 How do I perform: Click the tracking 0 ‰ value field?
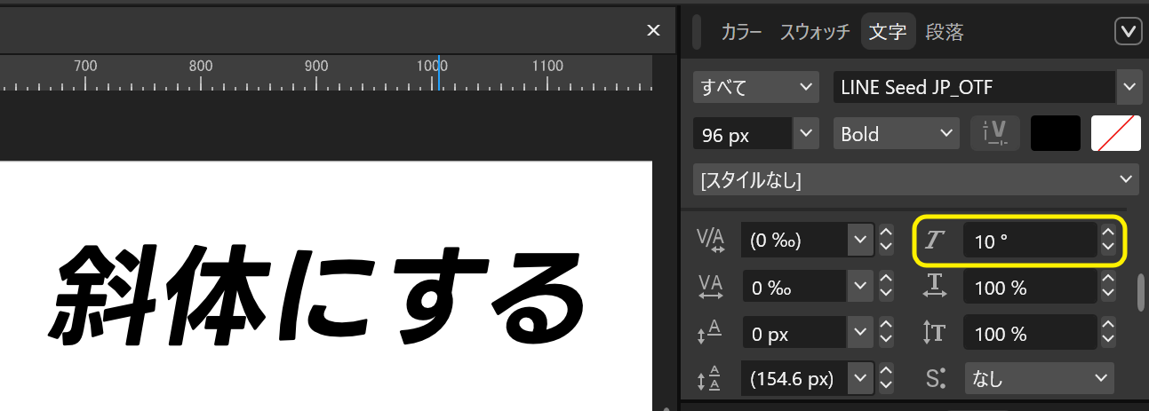pyautogui.click(x=794, y=288)
